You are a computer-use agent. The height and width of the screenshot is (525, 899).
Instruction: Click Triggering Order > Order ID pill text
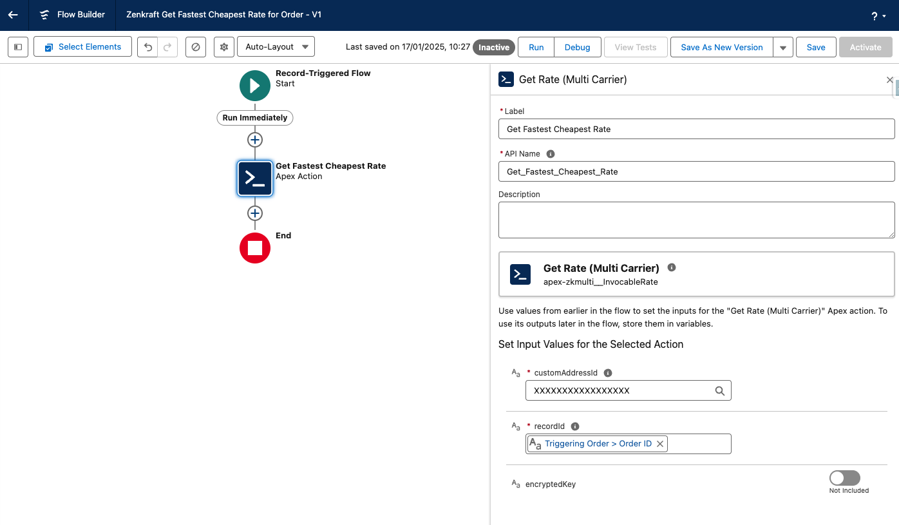click(x=598, y=444)
